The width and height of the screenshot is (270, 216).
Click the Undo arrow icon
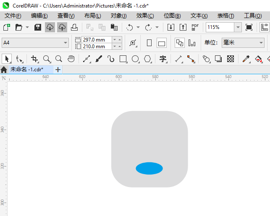[x=129, y=27]
